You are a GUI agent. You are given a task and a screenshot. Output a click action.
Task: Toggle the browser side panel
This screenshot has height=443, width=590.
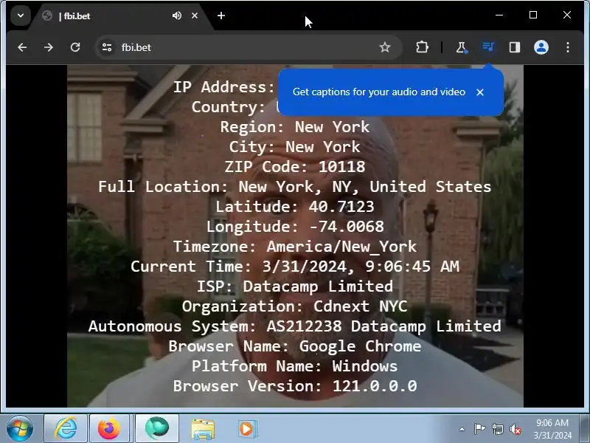(x=515, y=47)
